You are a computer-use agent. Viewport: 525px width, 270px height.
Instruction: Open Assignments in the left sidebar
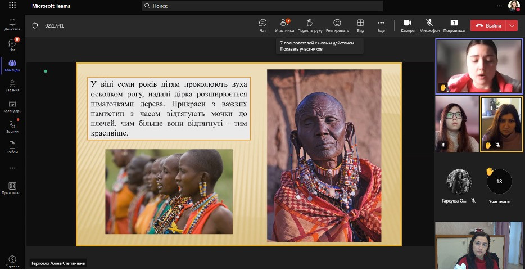tap(12, 85)
